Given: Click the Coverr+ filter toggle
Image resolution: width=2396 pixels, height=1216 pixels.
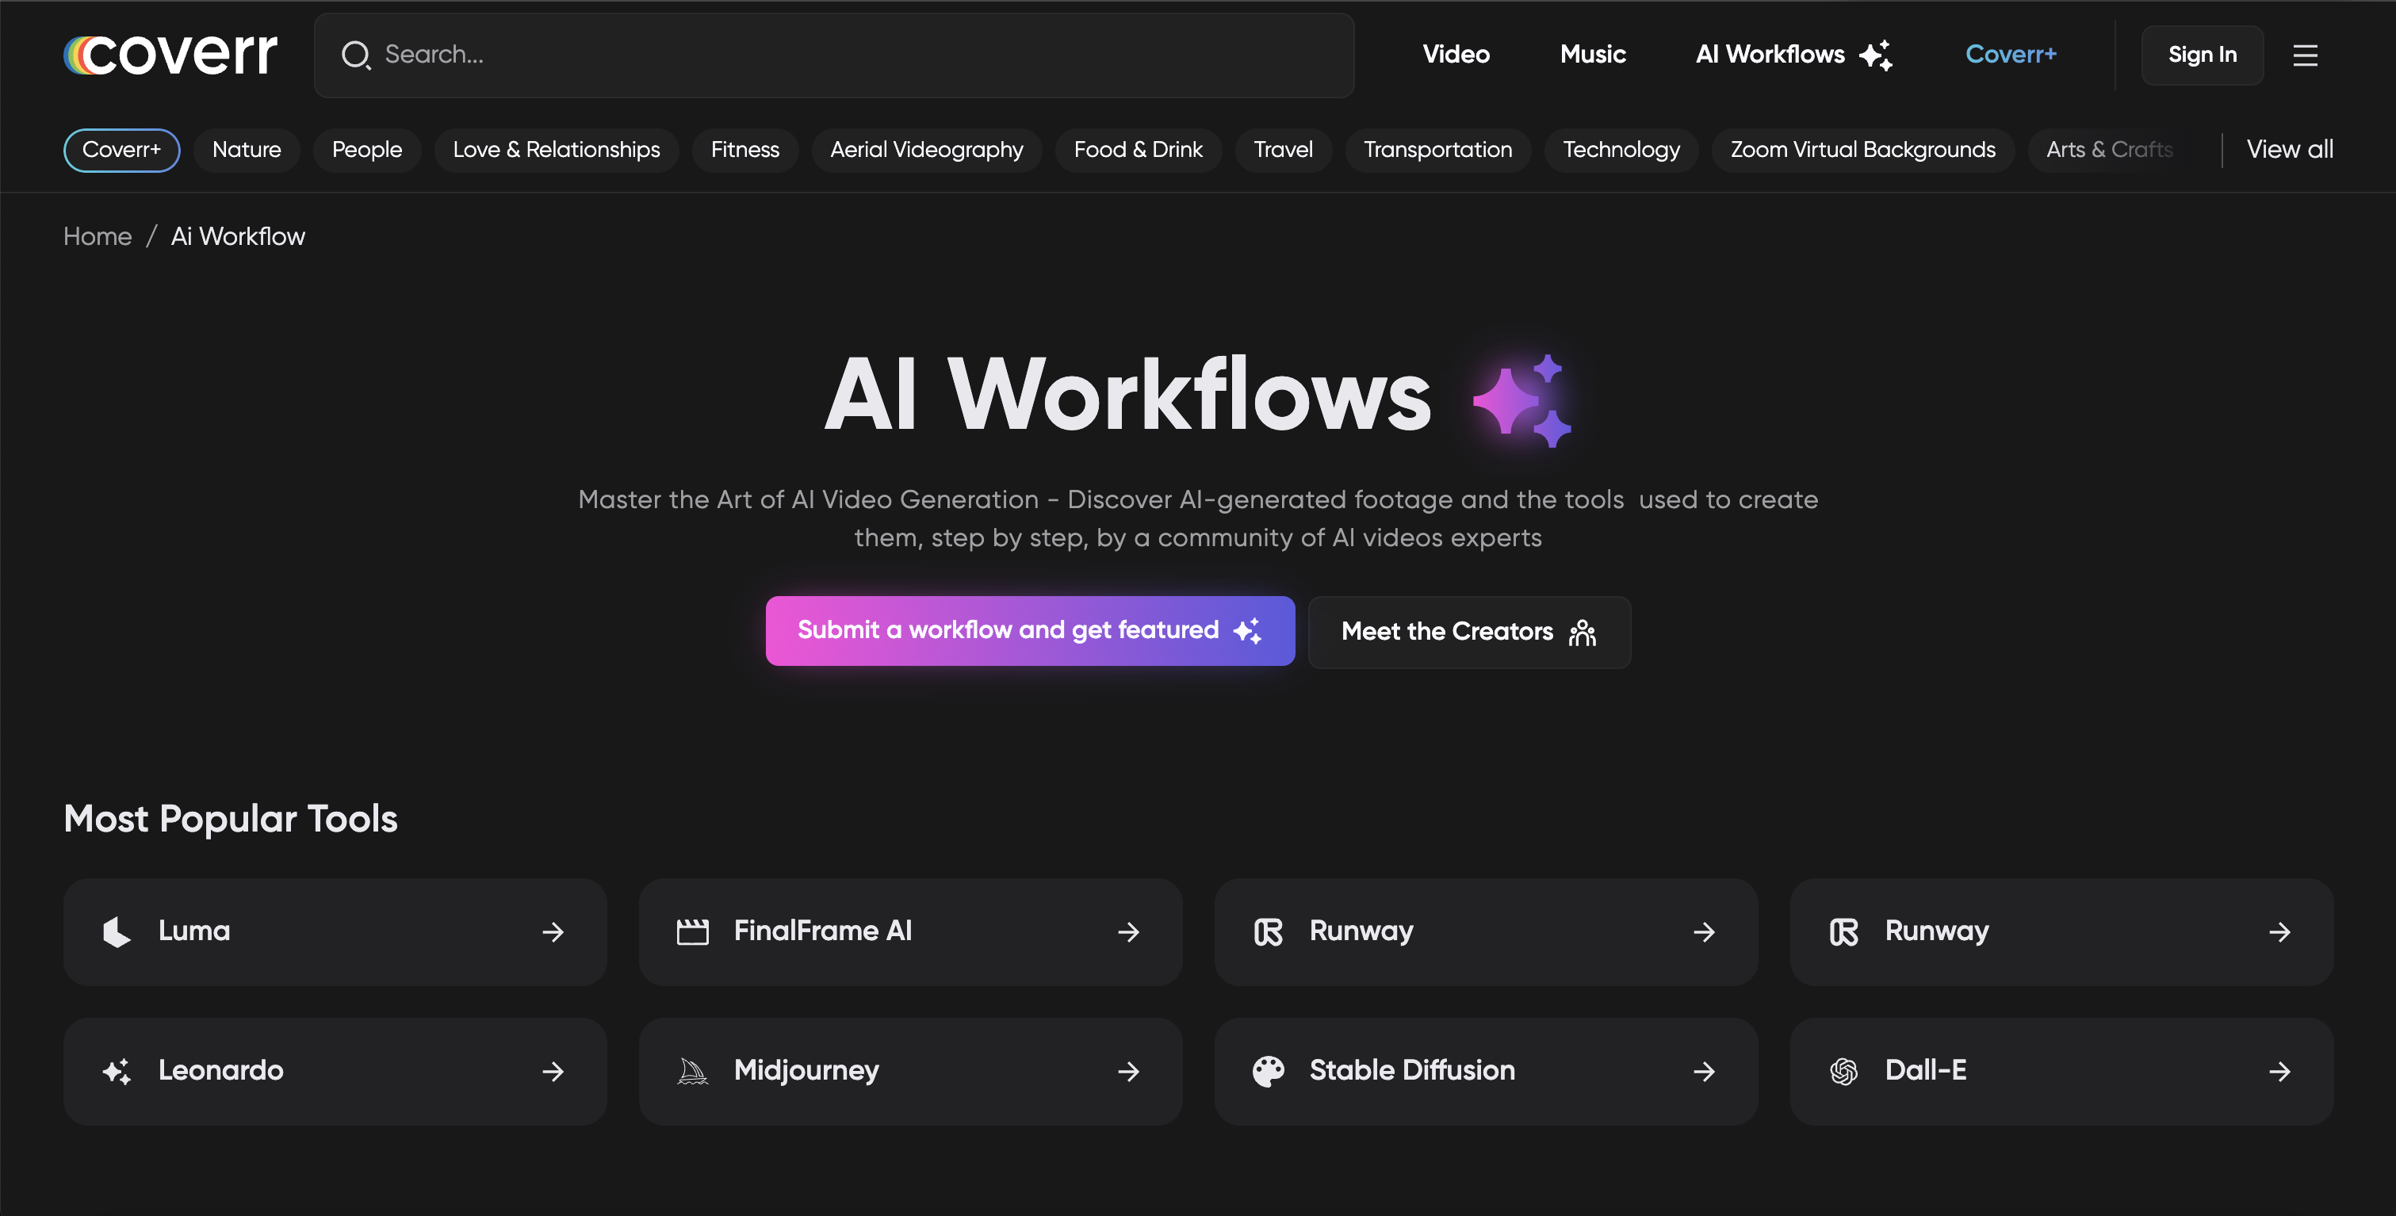Looking at the screenshot, I should tap(121, 149).
